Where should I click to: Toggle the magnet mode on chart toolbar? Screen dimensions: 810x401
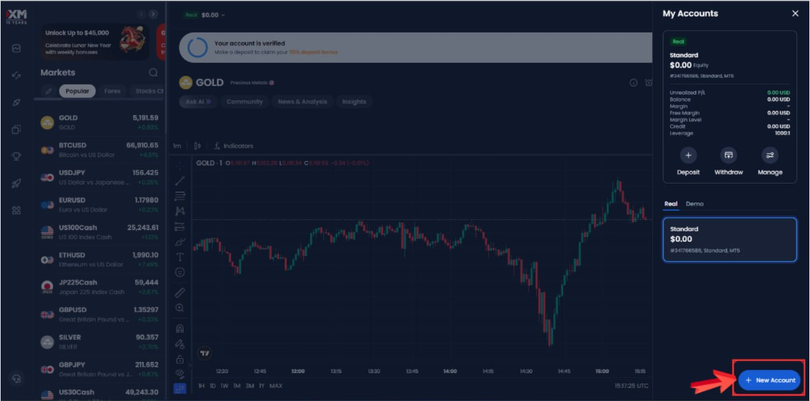[x=179, y=328]
